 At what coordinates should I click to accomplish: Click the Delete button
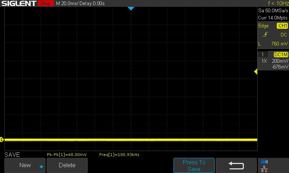67,165
